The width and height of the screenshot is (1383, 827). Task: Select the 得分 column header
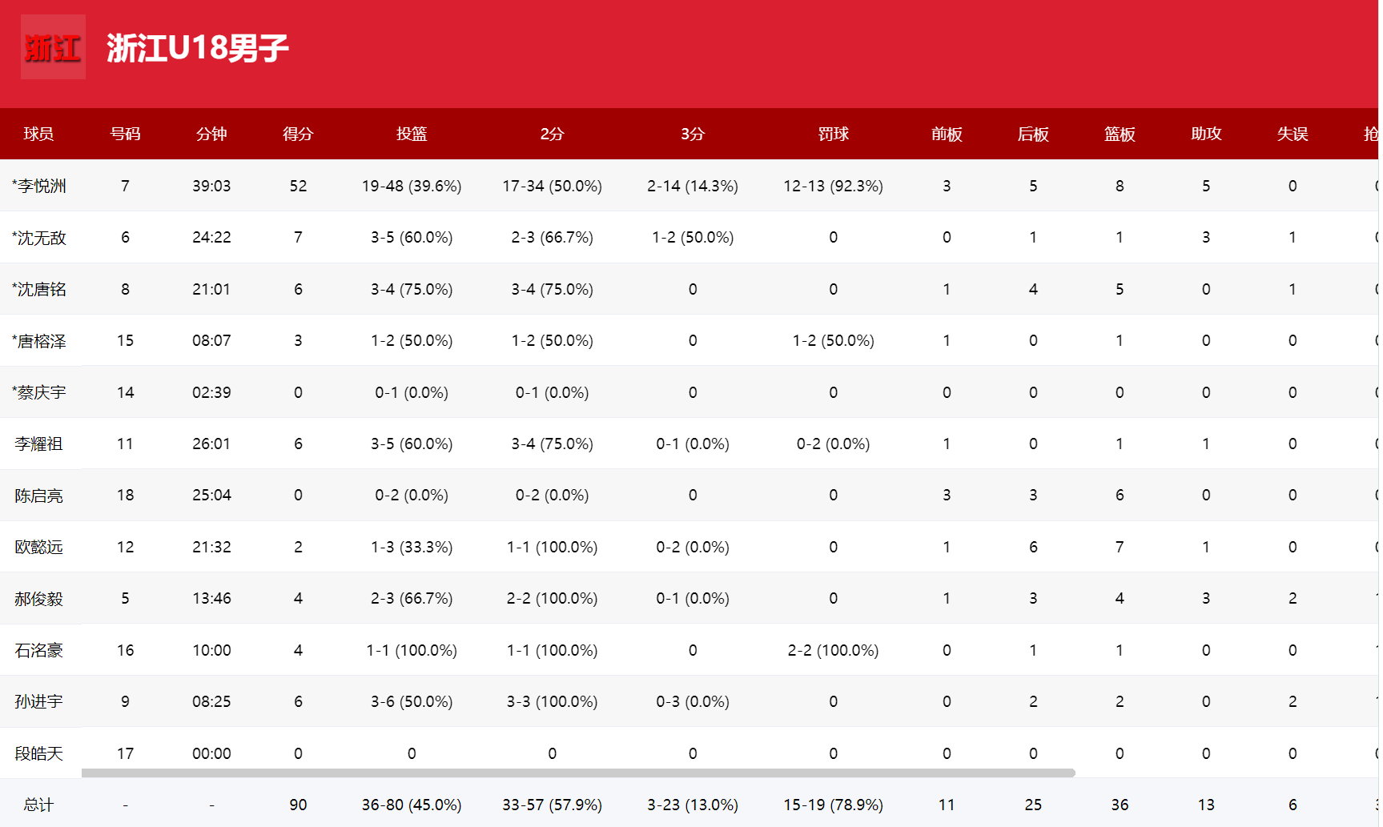pyautogui.click(x=298, y=134)
